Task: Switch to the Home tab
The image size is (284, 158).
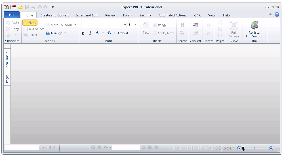Action: tap(29, 15)
